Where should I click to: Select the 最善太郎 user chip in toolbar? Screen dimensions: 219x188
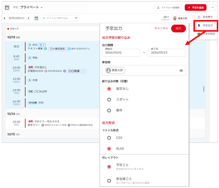183,18
